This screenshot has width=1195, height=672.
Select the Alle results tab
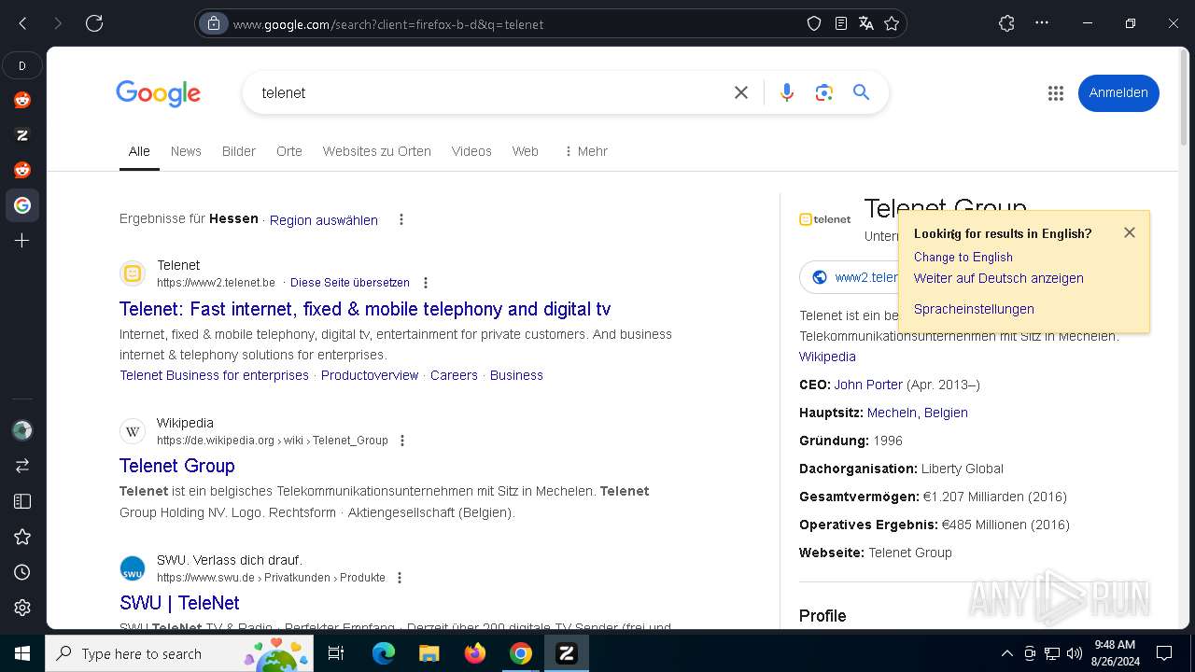click(139, 151)
